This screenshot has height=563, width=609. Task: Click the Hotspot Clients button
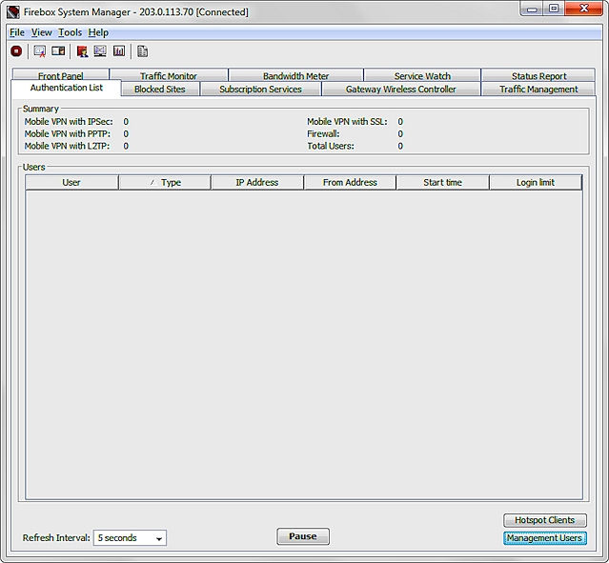pyautogui.click(x=544, y=520)
